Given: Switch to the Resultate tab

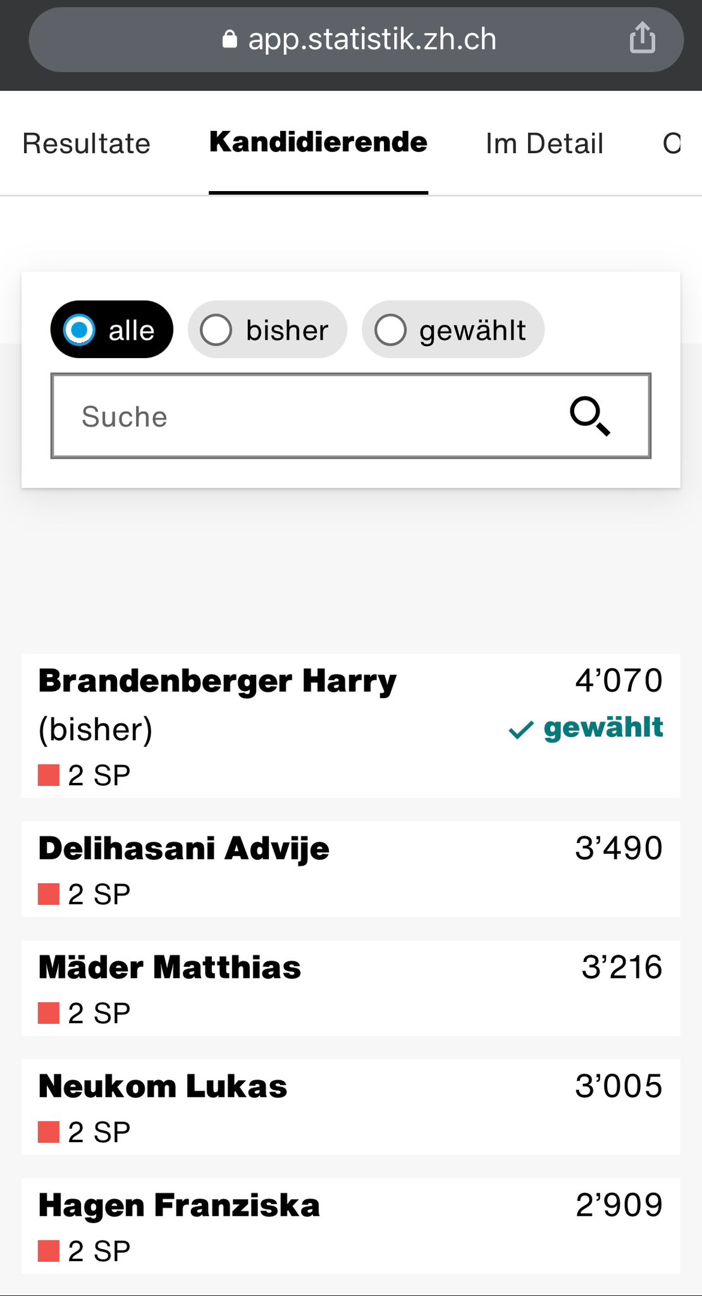Looking at the screenshot, I should click(x=87, y=144).
